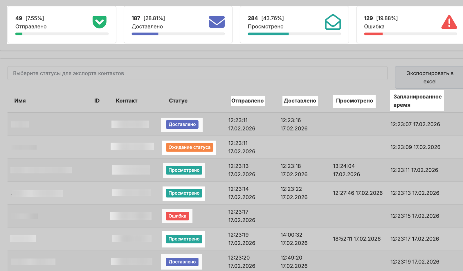Click the Запланированное время column header
This screenshot has height=271, width=463.
pos(417,101)
